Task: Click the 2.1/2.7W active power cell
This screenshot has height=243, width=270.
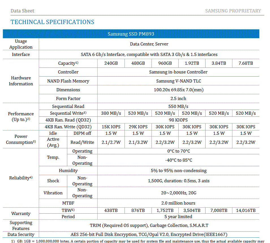Action: click(111, 142)
